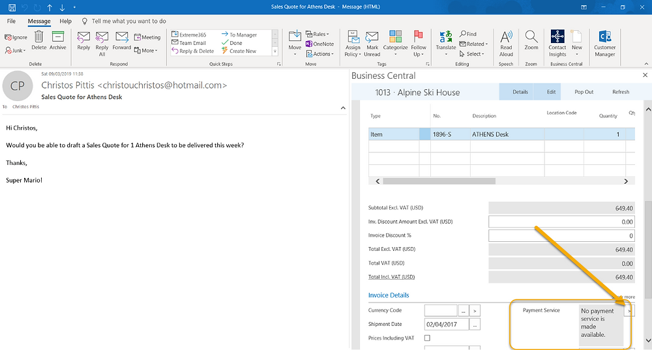Refresh the Business Central pane
652x350 pixels.
pyautogui.click(x=621, y=92)
